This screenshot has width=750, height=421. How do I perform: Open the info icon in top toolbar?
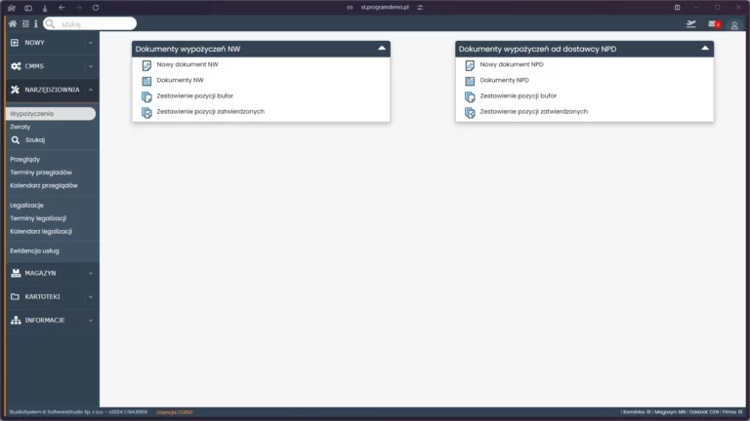[35, 23]
